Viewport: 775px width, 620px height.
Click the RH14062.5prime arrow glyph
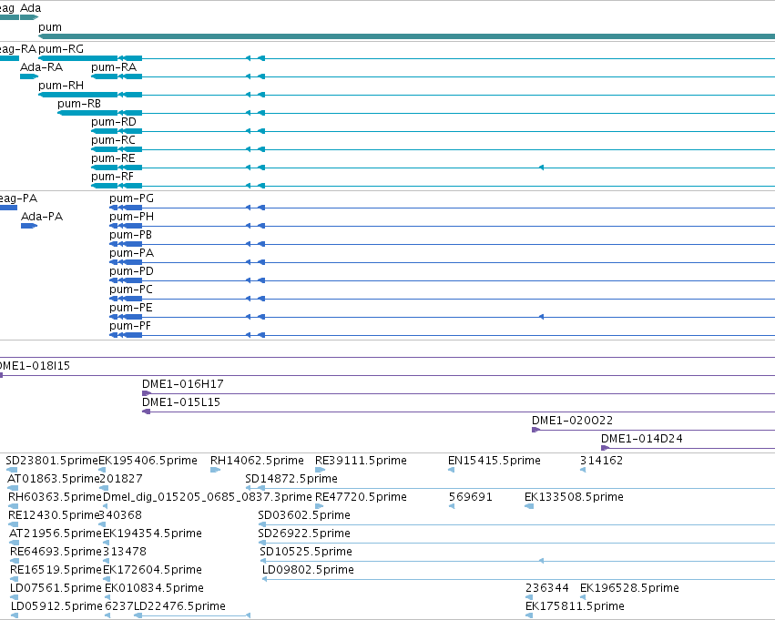tap(215, 470)
